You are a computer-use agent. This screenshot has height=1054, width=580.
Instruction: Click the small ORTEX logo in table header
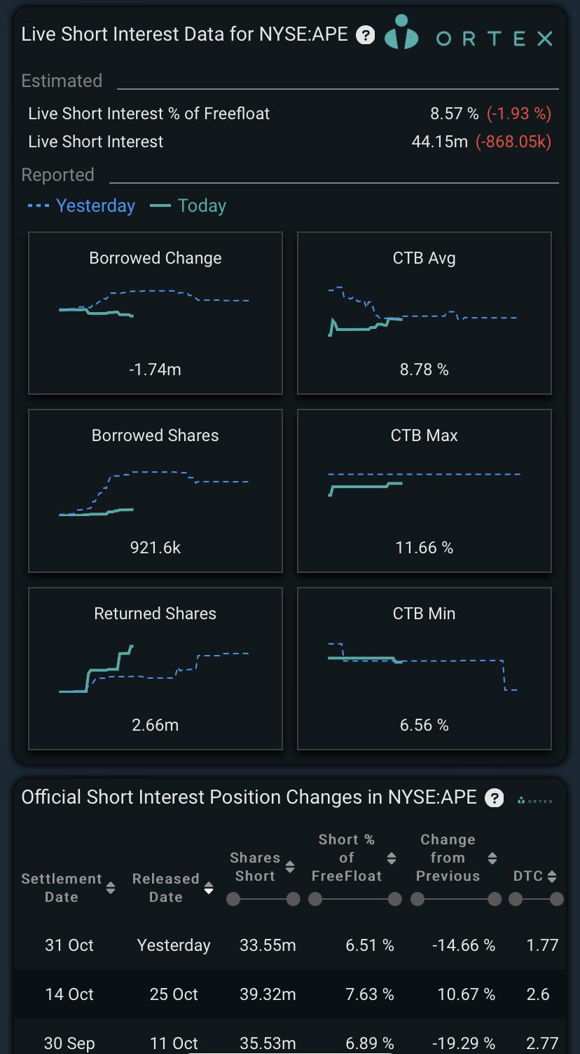[x=535, y=800]
